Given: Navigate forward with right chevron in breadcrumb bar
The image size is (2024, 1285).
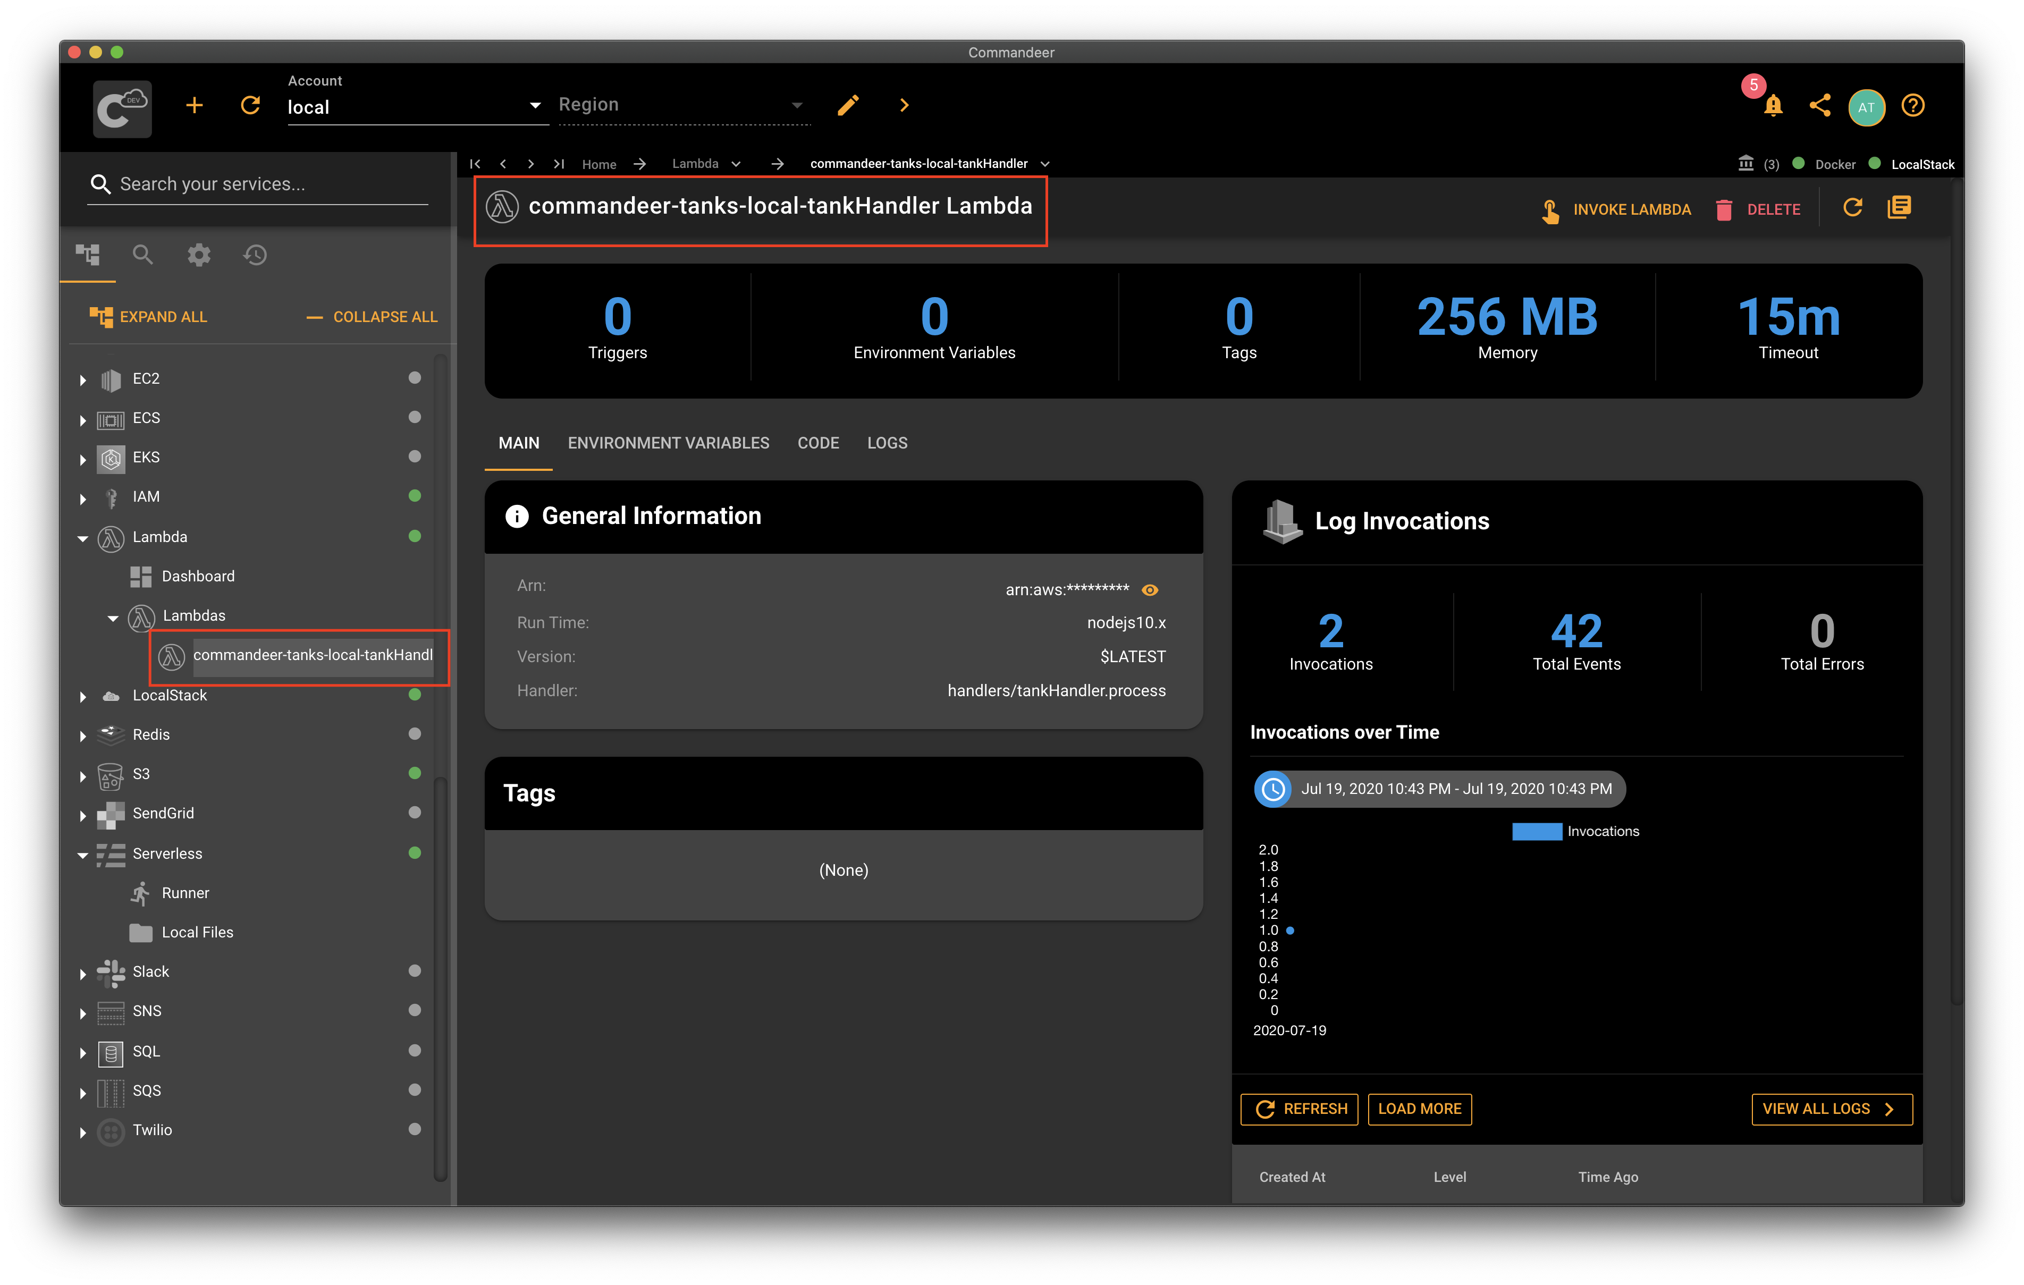Looking at the screenshot, I should tap(531, 164).
